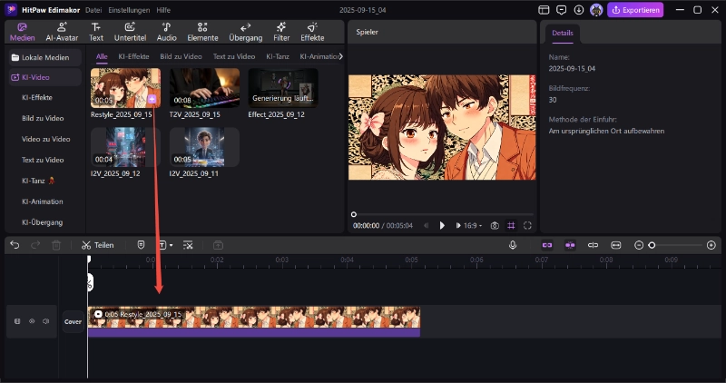Viewport: 726px width, 383px height.
Task: Select Lokale Medien in sidebar
Action: click(44, 57)
